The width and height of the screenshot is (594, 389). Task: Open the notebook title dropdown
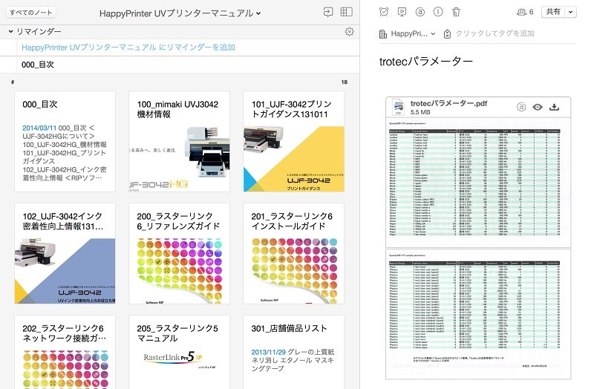point(258,13)
